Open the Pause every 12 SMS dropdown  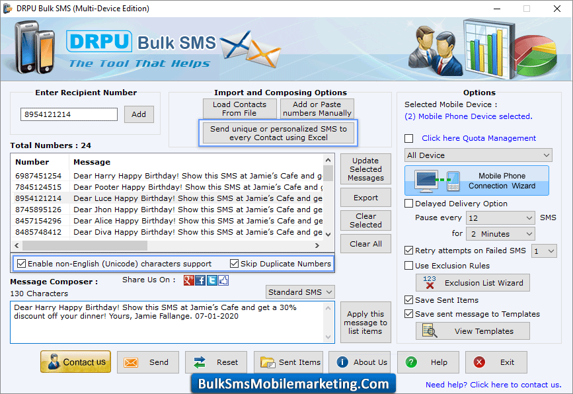click(x=500, y=218)
